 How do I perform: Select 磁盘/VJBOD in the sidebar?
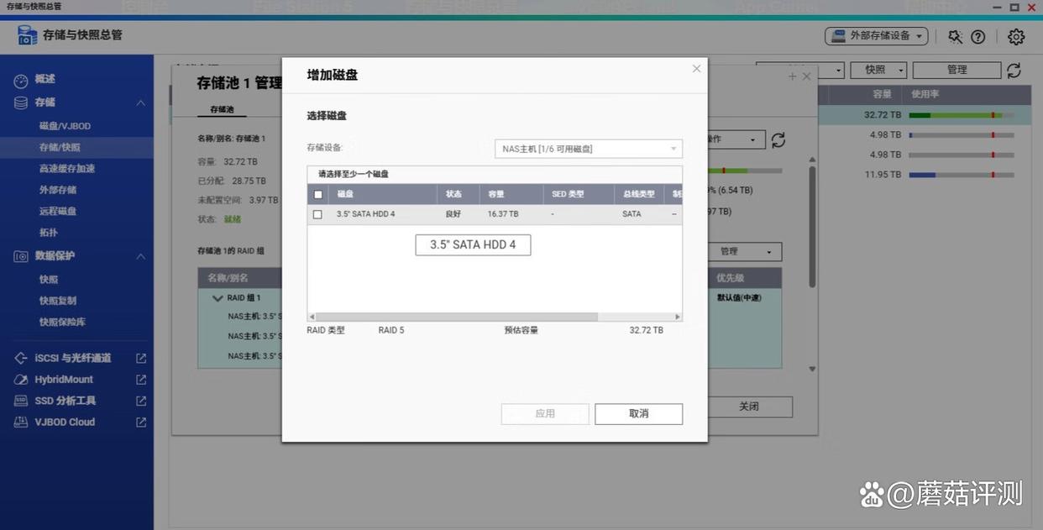(65, 126)
